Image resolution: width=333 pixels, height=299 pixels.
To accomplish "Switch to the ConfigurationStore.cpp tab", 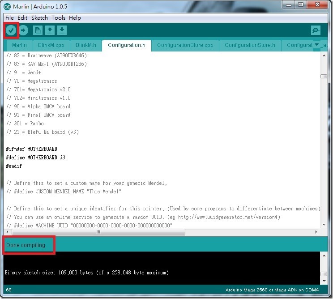I will click(x=185, y=45).
